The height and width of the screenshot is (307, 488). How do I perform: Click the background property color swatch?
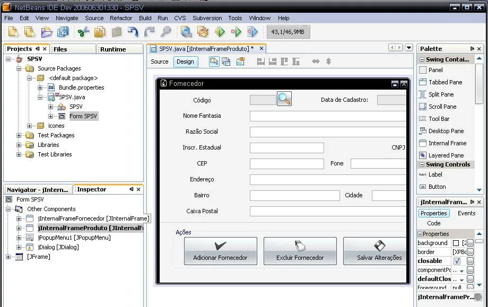click(456, 243)
